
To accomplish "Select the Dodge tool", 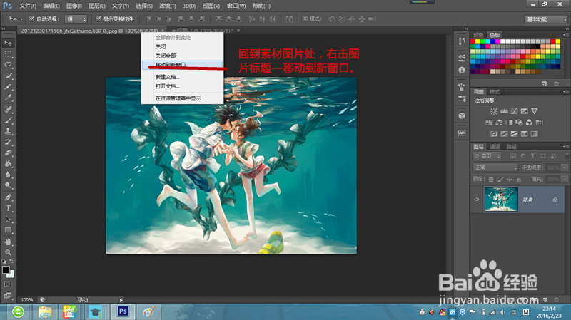I will click(x=8, y=185).
